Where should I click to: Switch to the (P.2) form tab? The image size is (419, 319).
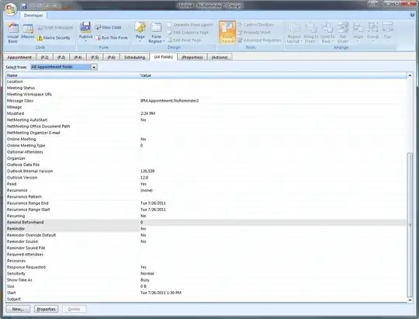point(45,57)
